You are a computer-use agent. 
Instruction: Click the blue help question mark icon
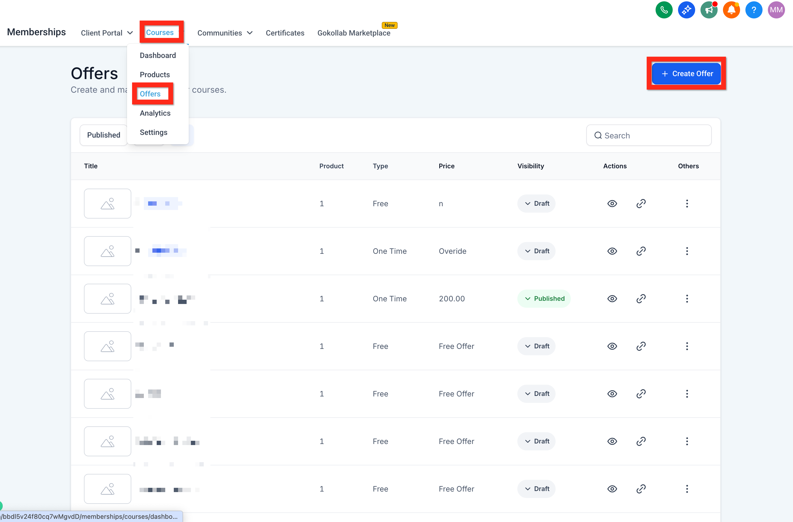coord(754,10)
